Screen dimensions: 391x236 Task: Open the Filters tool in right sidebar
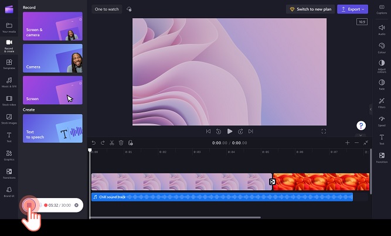click(x=382, y=103)
